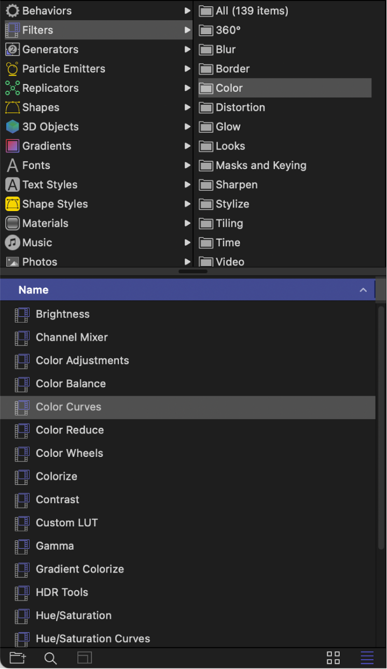
Task: Select the Behaviors category icon
Action: pyautogui.click(x=12, y=10)
